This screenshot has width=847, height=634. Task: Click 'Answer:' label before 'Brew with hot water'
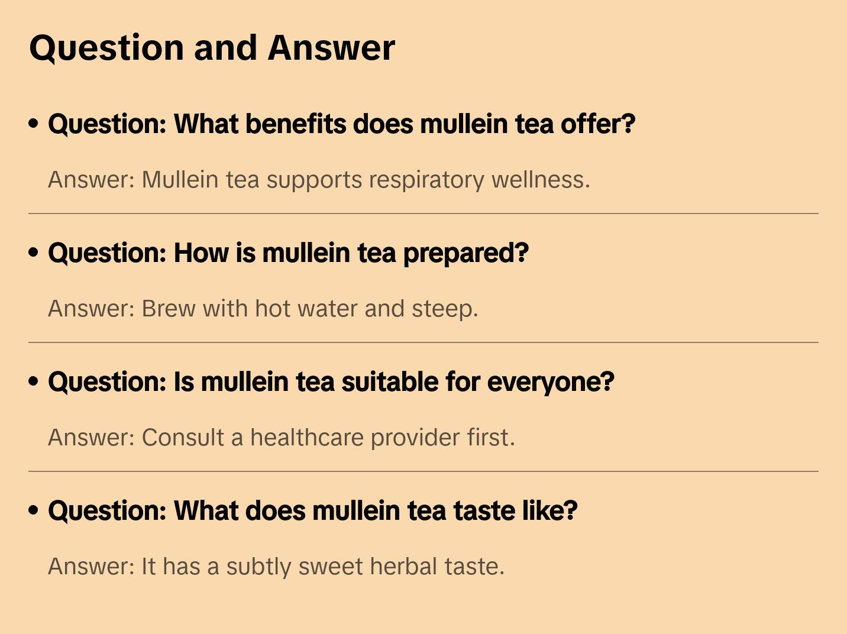pyautogui.click(x=92, y=309)
